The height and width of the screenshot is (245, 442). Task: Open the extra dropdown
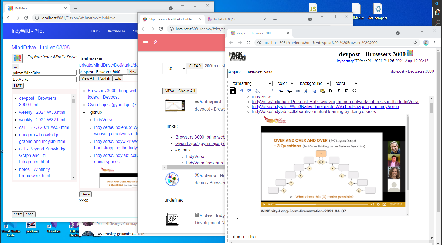(x=345, y=84)
